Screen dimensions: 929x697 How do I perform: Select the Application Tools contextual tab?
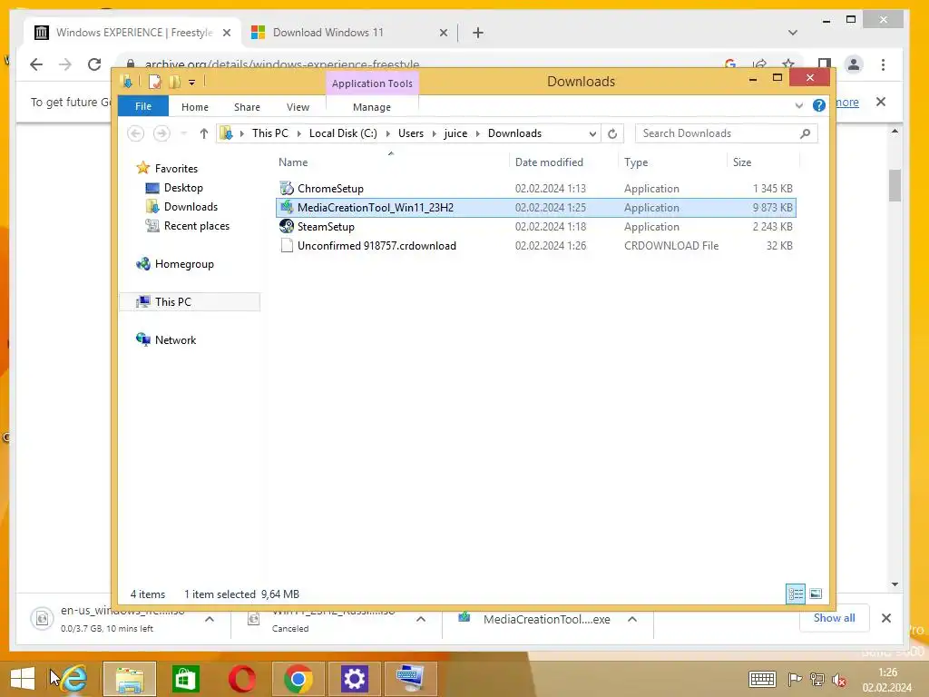tap(372, 83)
